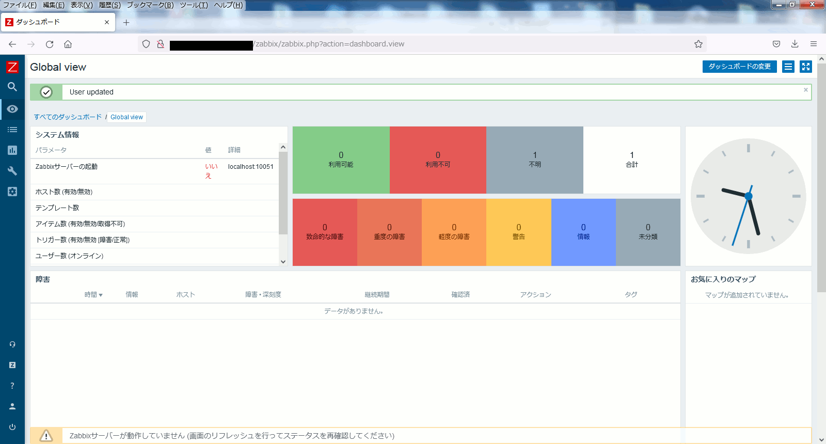
Task: Open ブックマーク(B) menu
Action: 150,5
